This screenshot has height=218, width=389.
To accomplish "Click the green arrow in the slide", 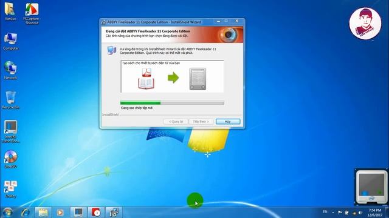I will (x=173, y=78).
